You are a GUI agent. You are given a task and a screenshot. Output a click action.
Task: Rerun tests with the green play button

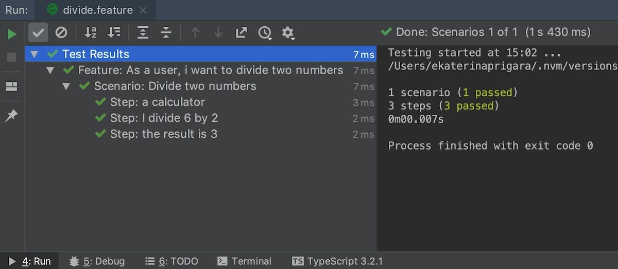pyautogui.click(x=11, y=34)
